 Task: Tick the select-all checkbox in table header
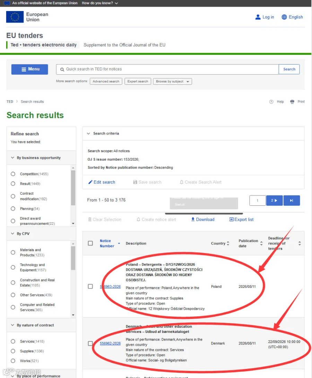click(90, 243)
